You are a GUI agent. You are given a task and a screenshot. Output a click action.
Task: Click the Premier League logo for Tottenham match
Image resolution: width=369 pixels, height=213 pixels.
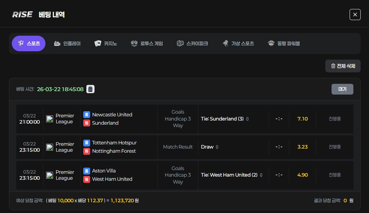point(49,147)
